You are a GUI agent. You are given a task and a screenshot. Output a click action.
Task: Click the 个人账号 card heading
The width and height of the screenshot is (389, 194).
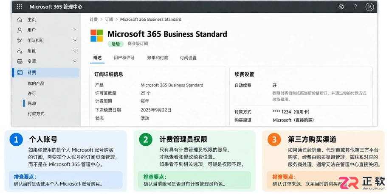[43, 139]
